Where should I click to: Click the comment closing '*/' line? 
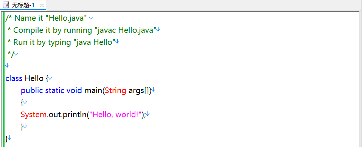click(11, 54)
